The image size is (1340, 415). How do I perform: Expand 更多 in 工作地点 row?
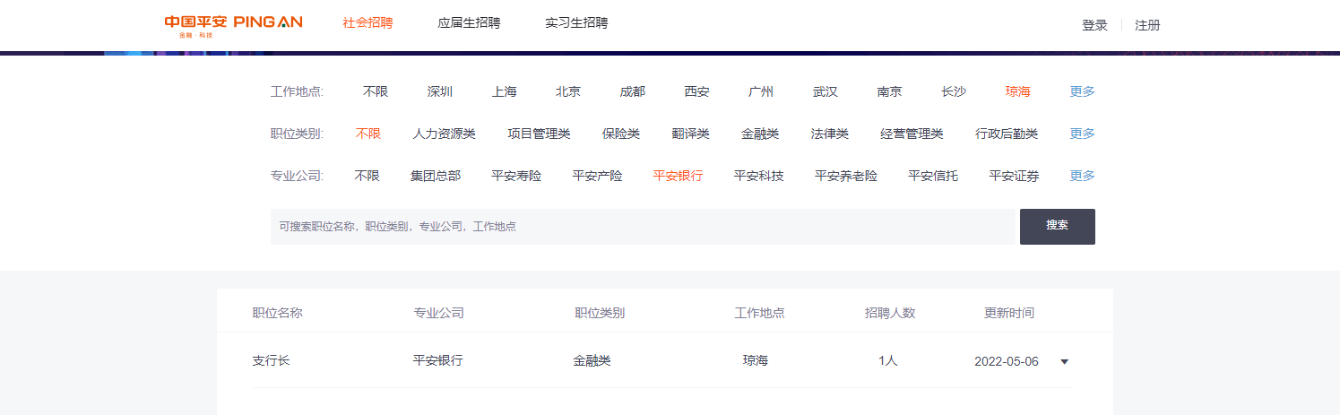click(x=1082, y=91)
